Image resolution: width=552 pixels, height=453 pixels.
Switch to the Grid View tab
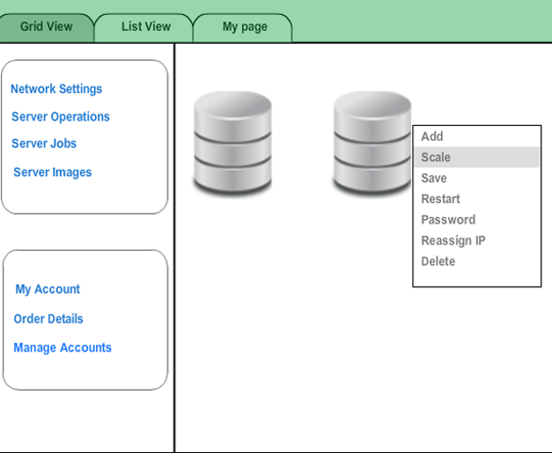pos(47,27)
